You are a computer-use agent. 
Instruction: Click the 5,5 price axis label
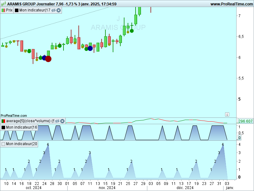point(241,78)
